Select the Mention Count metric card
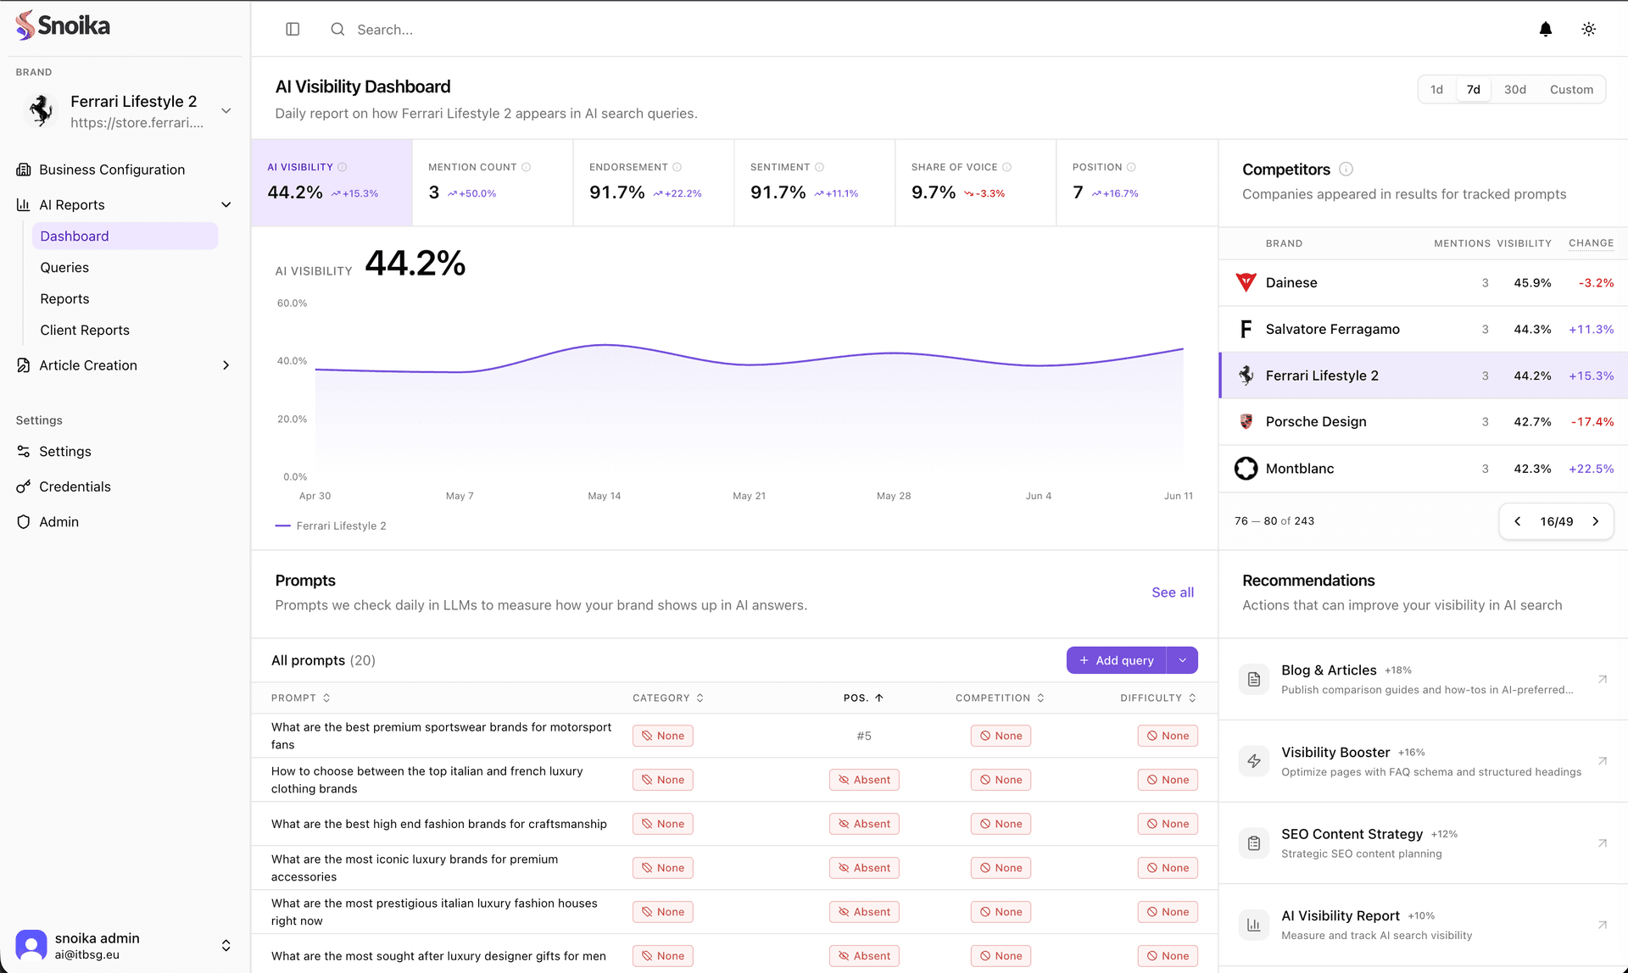Screen dimensions: 1628x973 coord(493,183)
